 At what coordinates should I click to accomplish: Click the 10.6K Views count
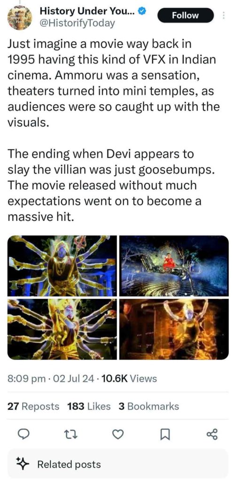tap(129, 379)
